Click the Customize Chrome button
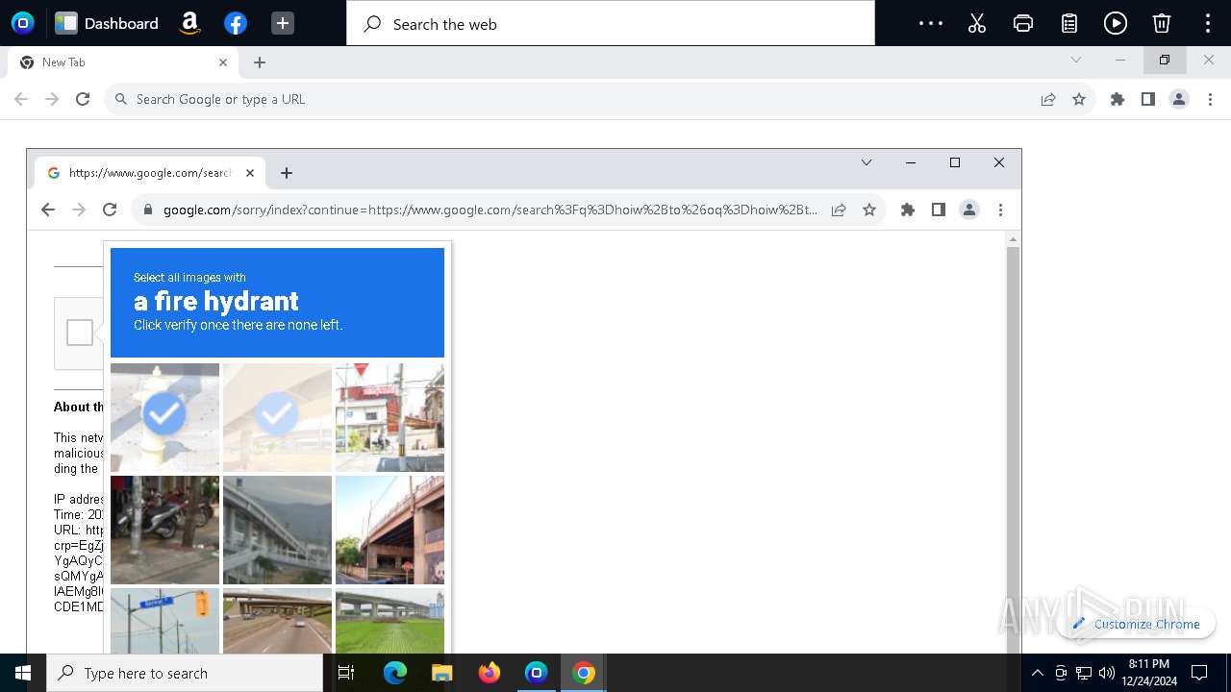 (1137, 624)
